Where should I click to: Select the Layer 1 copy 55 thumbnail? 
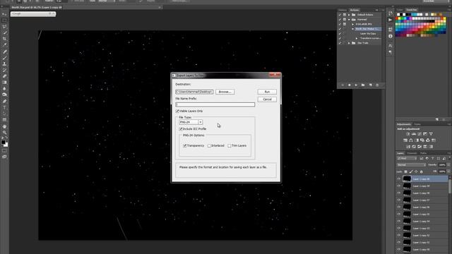[x=407, y=214]
